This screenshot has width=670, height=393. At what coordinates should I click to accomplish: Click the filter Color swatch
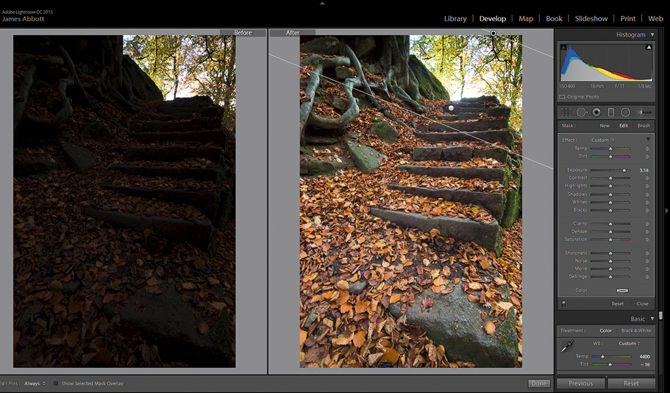coord(622,290)
